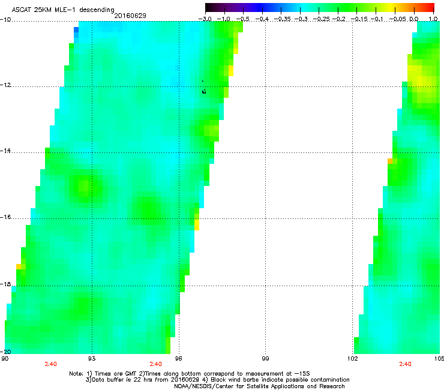Click 'NOAA/NESDIS/Center for Satellite Applications and Research' credit
The width and height of the screenshot is (444, 390).
click(x=259, y=386)
